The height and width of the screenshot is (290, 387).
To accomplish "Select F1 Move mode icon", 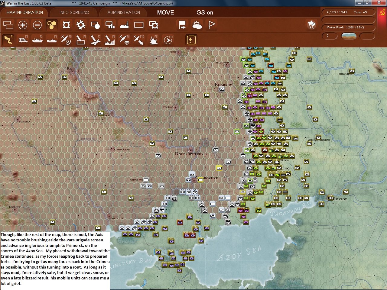I will [8, 40].
